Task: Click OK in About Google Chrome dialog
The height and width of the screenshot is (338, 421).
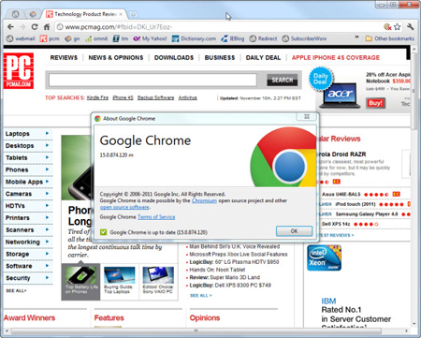Action: pos(294,231)
